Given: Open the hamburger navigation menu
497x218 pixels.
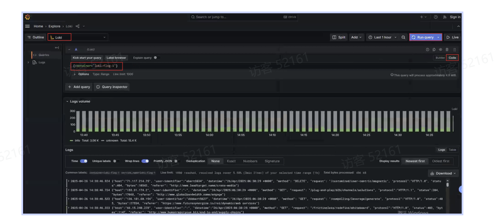Looking at the screenshot, I should [x=28, y=26].
